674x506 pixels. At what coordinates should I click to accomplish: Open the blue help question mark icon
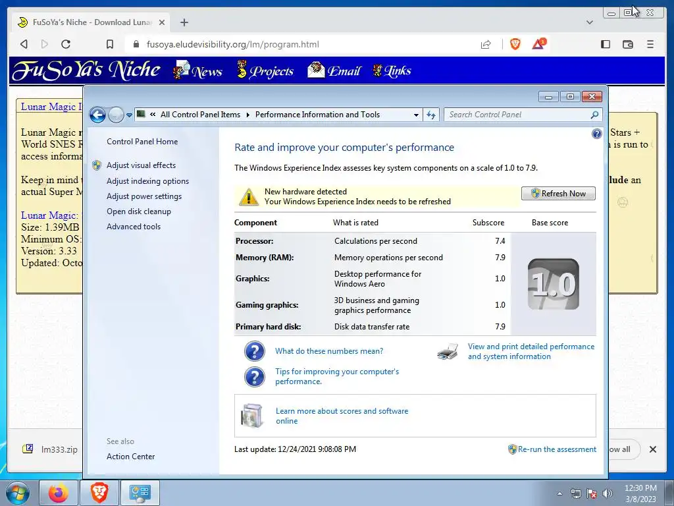[x=596, y=134]
